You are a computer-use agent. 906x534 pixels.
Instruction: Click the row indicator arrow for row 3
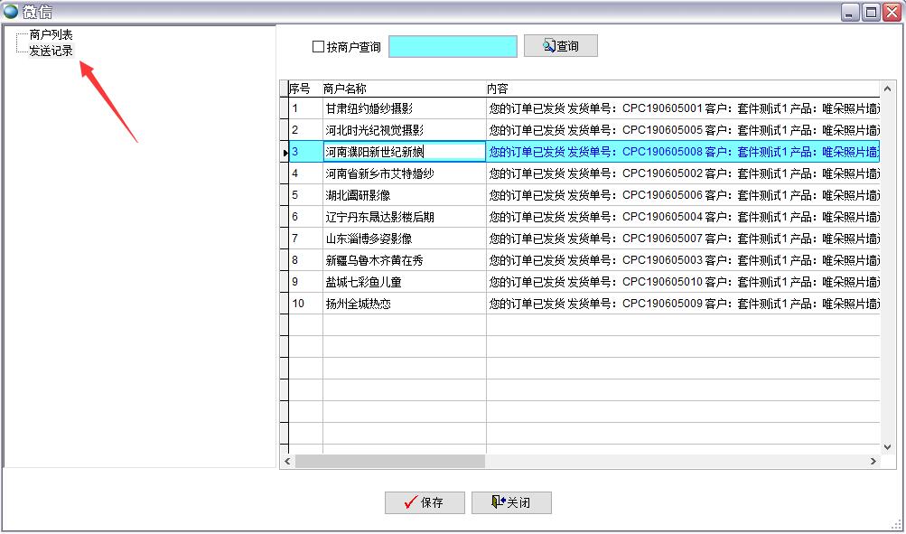click(x=285, y=153)
